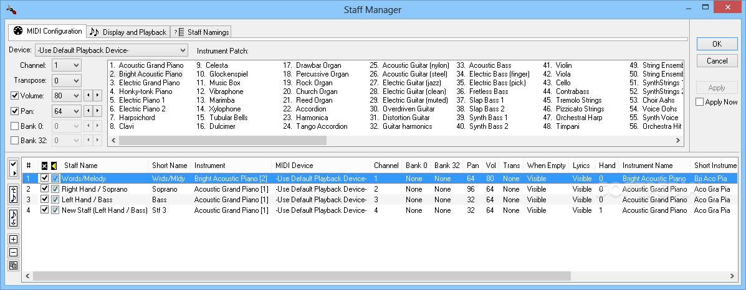746x290 pixels.
Task: Click Pan decrease arrow
Action: click(x=87, y=111)
